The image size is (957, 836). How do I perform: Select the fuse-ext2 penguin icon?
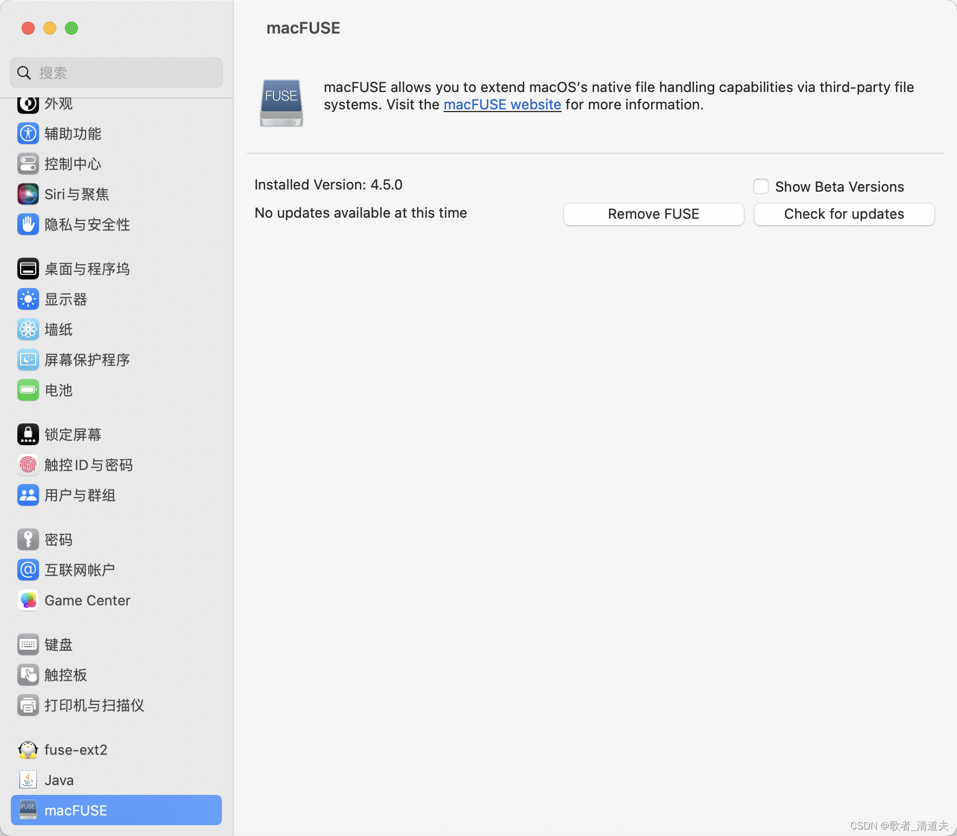(x=28, y=749)
